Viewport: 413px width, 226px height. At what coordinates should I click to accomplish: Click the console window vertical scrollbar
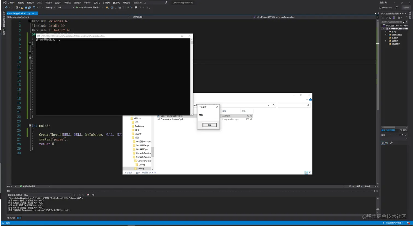click(x=191, y=77)
